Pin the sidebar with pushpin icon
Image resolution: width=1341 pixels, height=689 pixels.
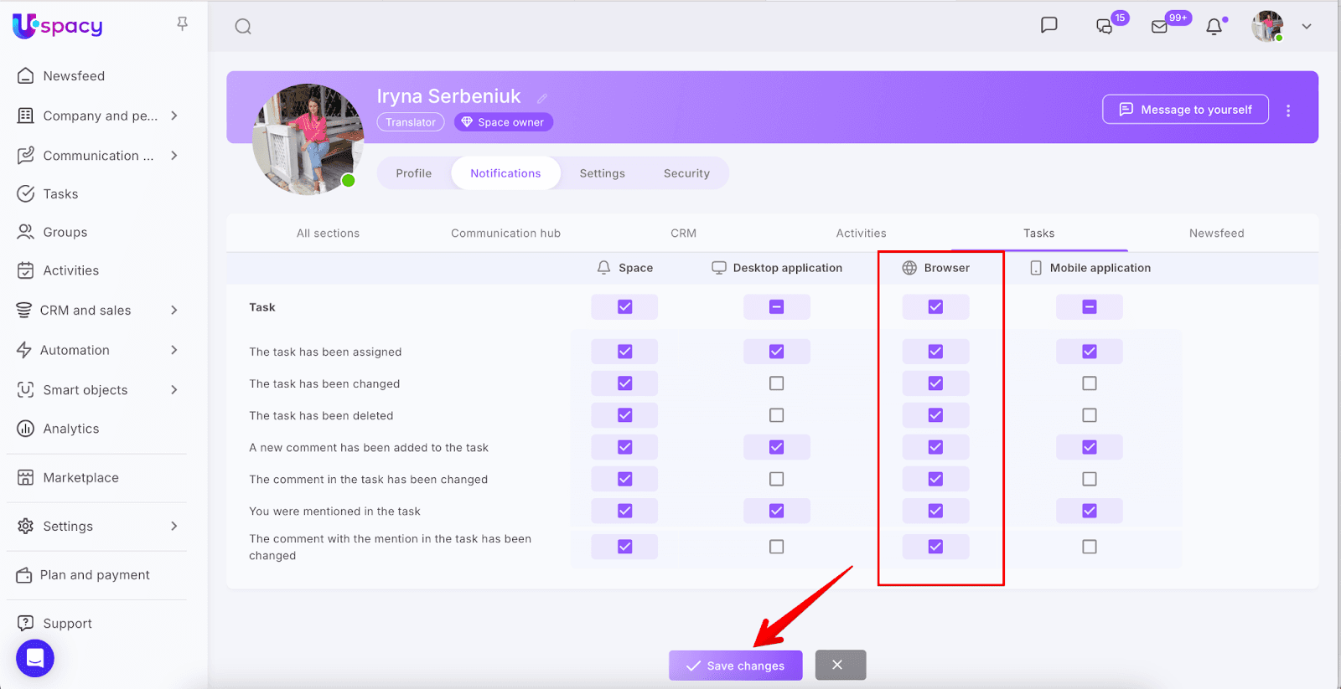click(x=182, y=24)
